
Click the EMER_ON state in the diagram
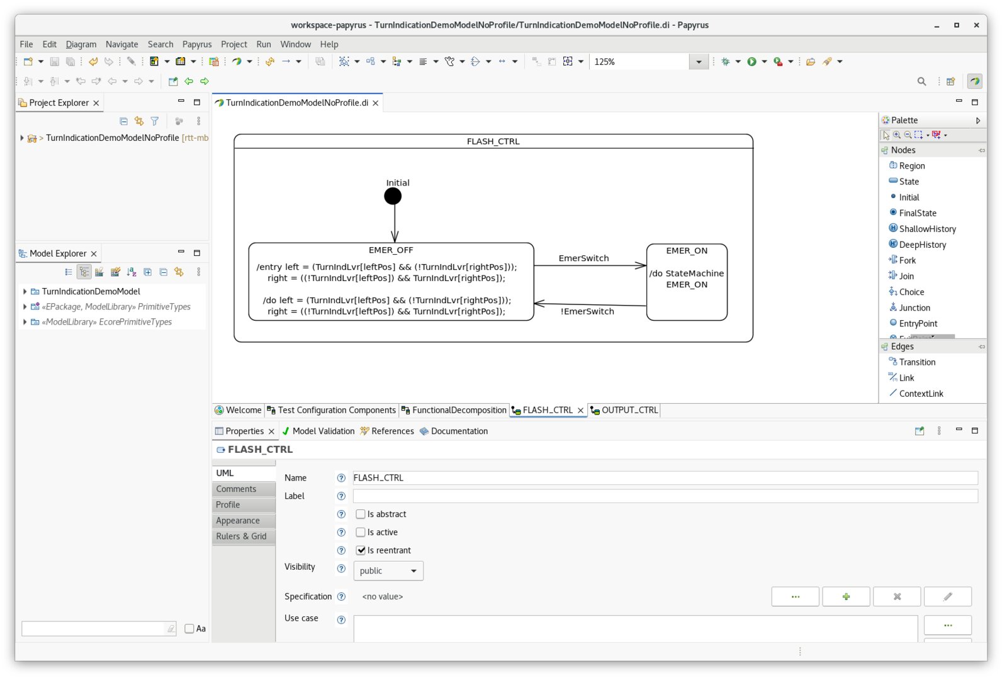pos(687,282)
